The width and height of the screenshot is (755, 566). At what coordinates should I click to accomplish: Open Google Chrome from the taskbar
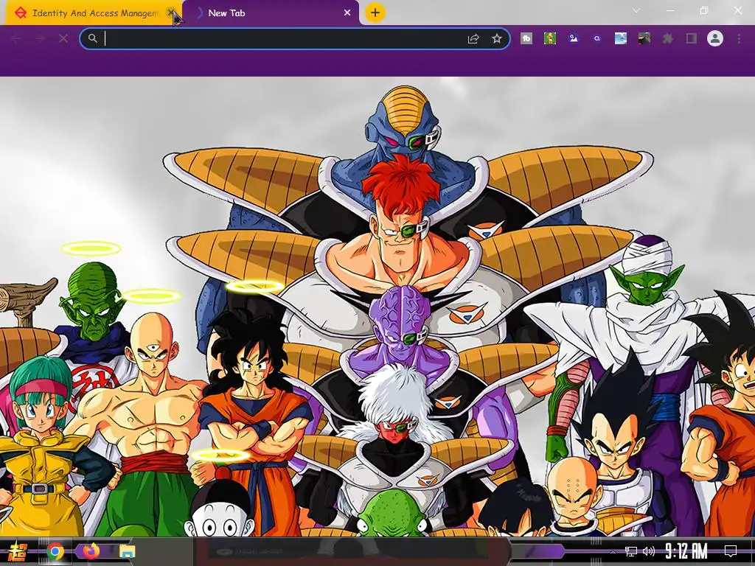[55, 551]
